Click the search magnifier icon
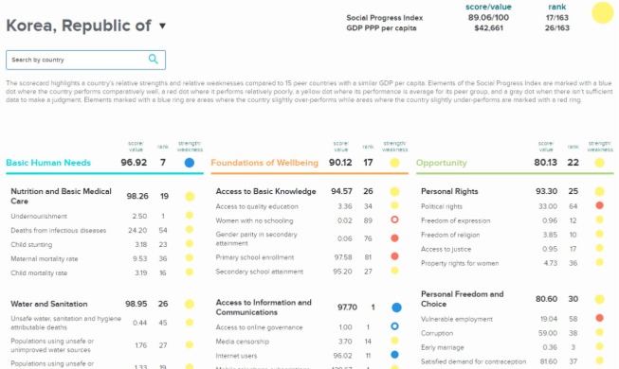619x369 pixels. (154, 59)
